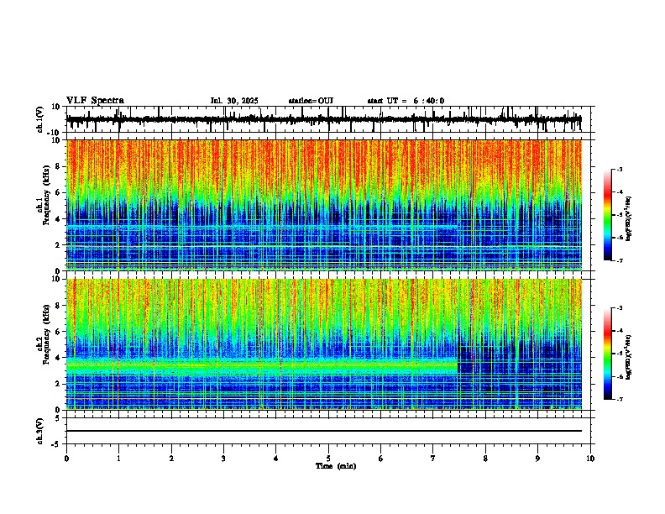Click the "7" tick on the time axis

(433, 459)
